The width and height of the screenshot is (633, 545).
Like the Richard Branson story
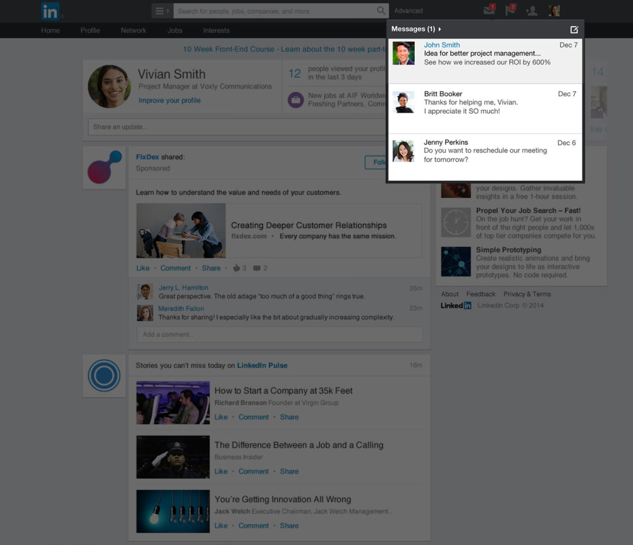pos(221,417)
